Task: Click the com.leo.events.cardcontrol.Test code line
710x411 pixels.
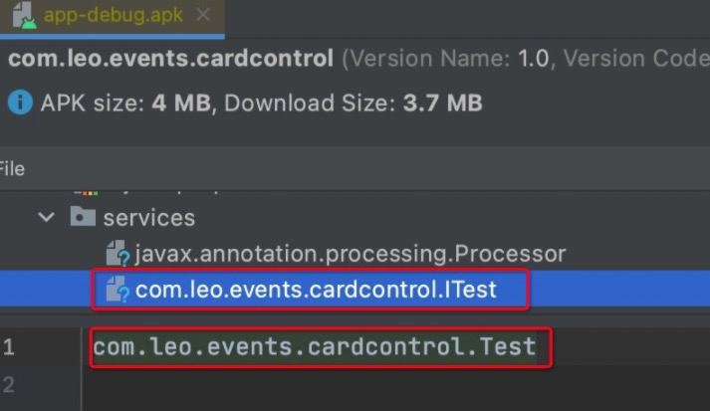Action: click(x=315, y=347)
